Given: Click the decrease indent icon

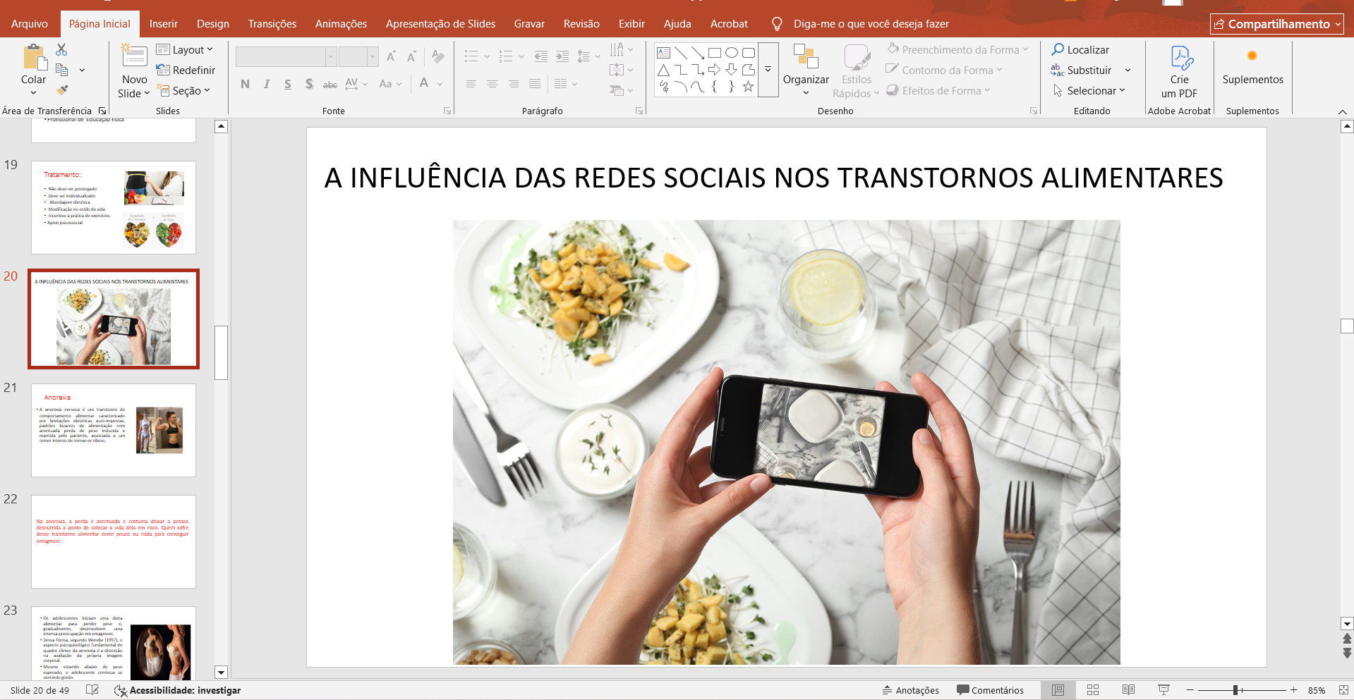Looking at the screenshot, I should coord(541,56).
